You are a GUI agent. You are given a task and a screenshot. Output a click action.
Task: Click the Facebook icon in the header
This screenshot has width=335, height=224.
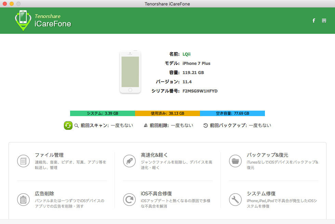coord(314,20)
